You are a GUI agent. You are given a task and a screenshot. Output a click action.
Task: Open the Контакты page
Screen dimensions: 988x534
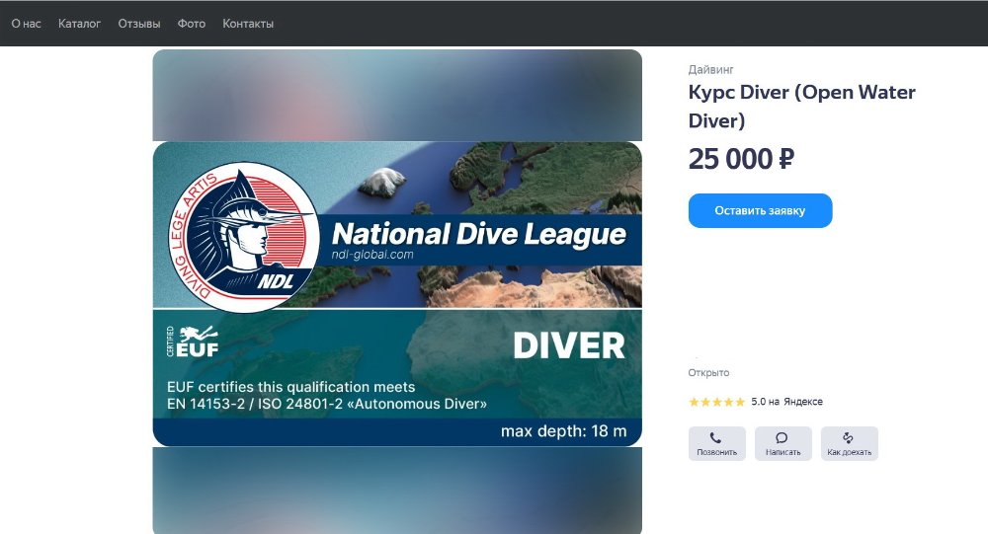[248, 24]
